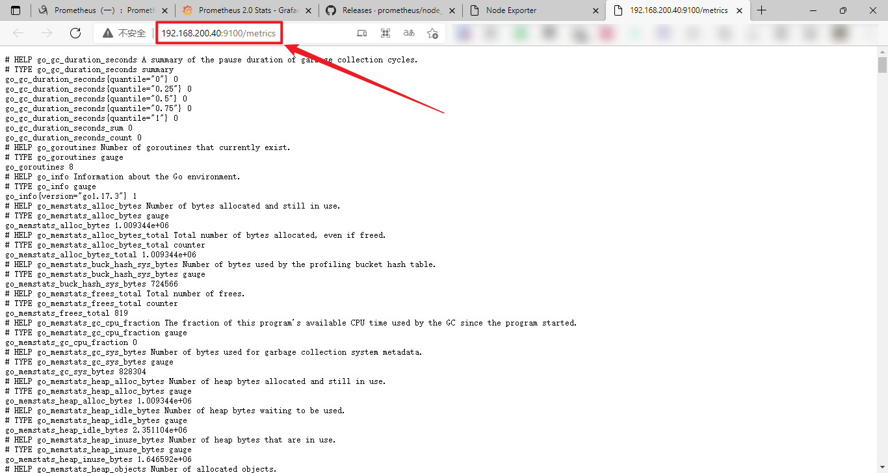Viewport: 888px width, 473px height.
Task: Click 'go_memstats_heap_idle_bytes 2.351104e+06' line
Action: (x=96, y=430)
